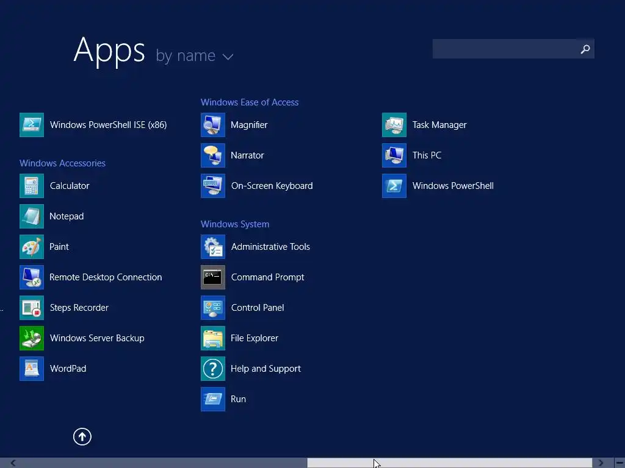Click the 'WordPad' label
This screenshot has width=625, height=468.
point(68,369)
